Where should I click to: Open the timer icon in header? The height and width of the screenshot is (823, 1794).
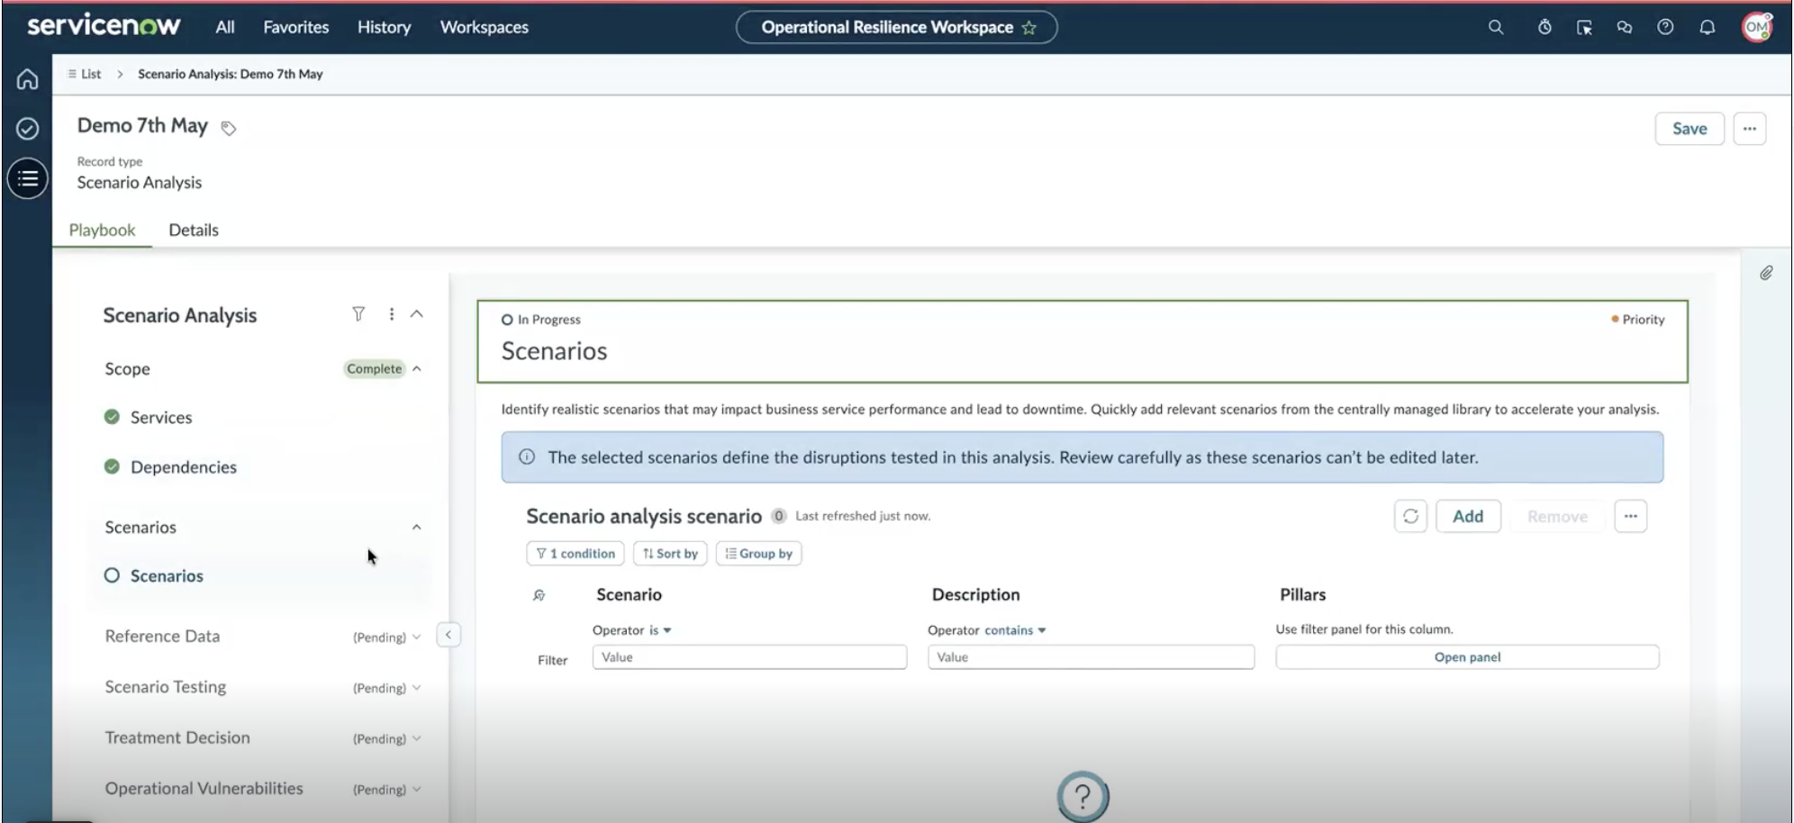pos(1545,27)
